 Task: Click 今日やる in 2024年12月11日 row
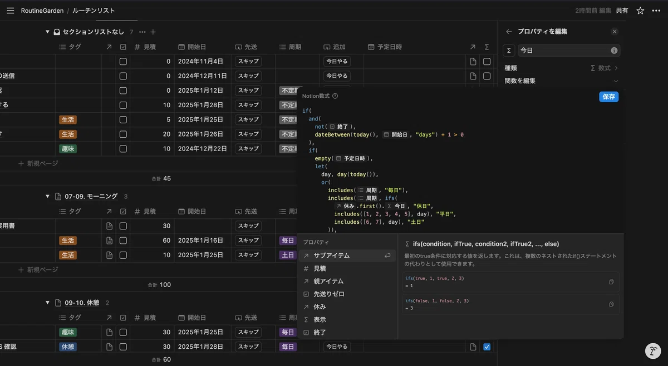pos(337,76)
